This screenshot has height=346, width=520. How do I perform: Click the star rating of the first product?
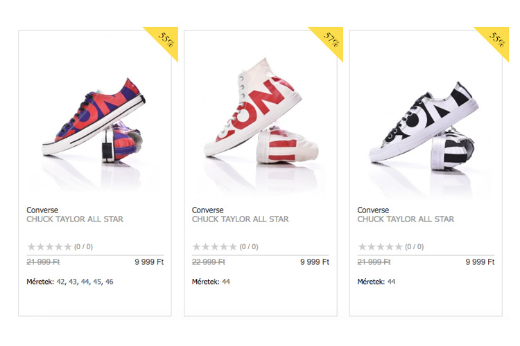pos(49,246)
